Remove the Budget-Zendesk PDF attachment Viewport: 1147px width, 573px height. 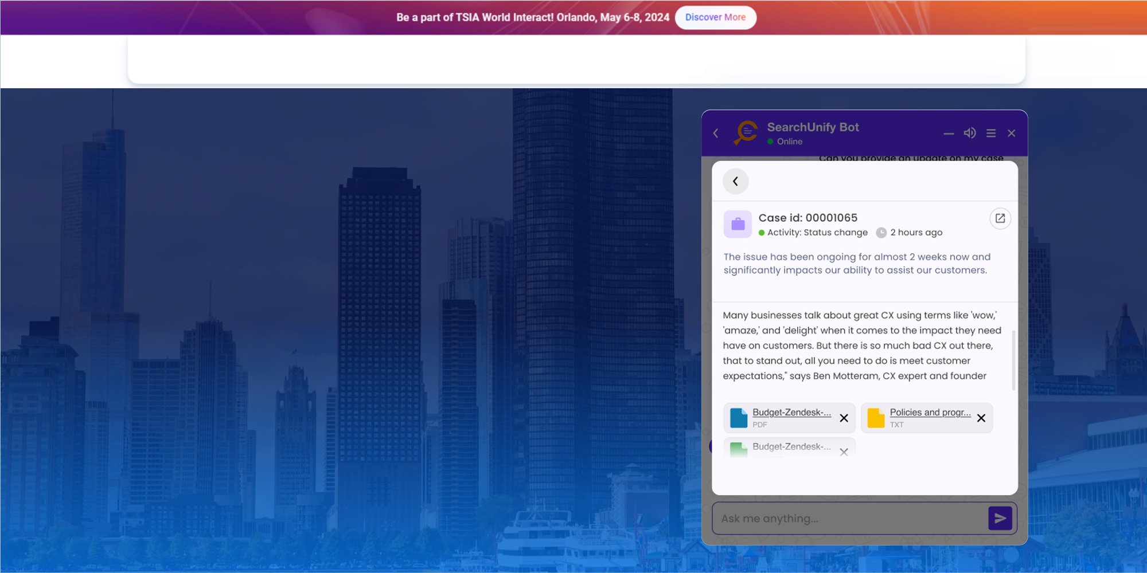pyautogui.click(x=844, y=418)
